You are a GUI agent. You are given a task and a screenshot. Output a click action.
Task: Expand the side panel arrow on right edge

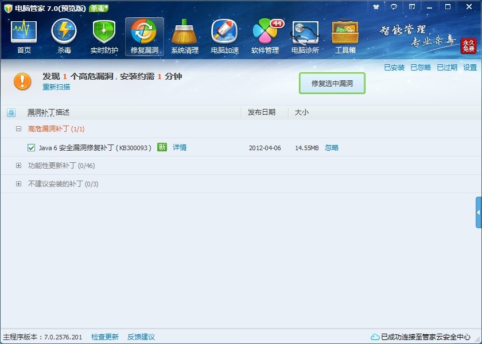tap(479, 213)
